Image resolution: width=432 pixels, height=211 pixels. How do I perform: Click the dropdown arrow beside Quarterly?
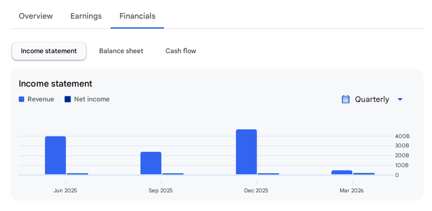[400, 99]
